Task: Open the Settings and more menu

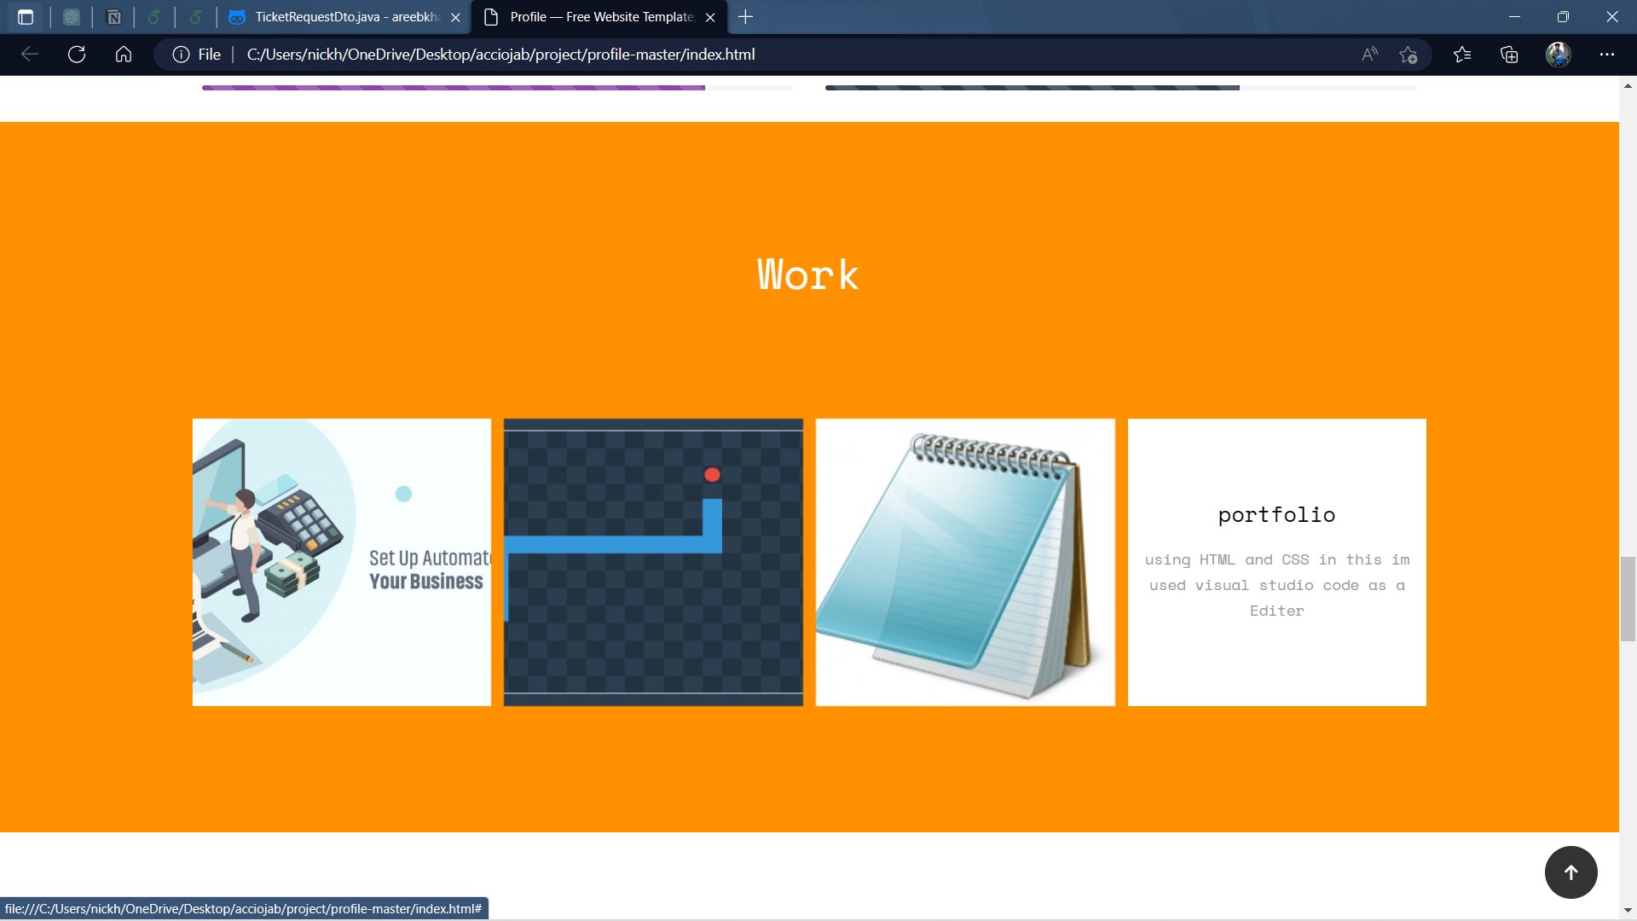Action: point(1608,54)
